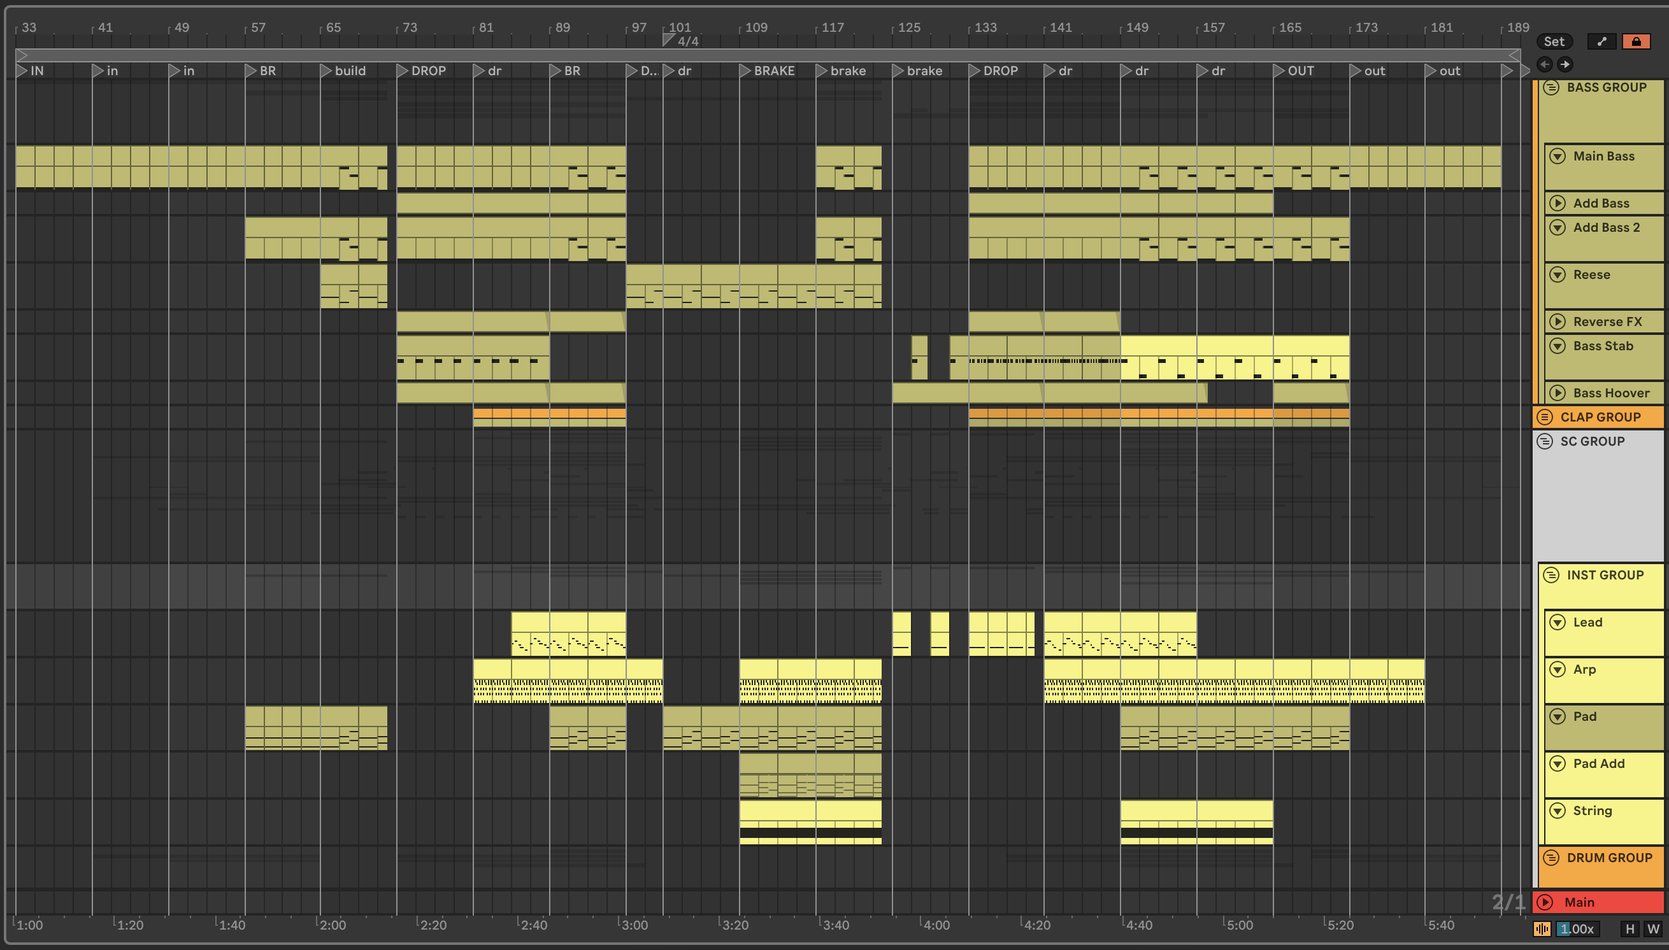Viewport: 1669px width, 950px height.
Task: Click the DROP locator triangle at bar 133
Action: click(975, 71)
